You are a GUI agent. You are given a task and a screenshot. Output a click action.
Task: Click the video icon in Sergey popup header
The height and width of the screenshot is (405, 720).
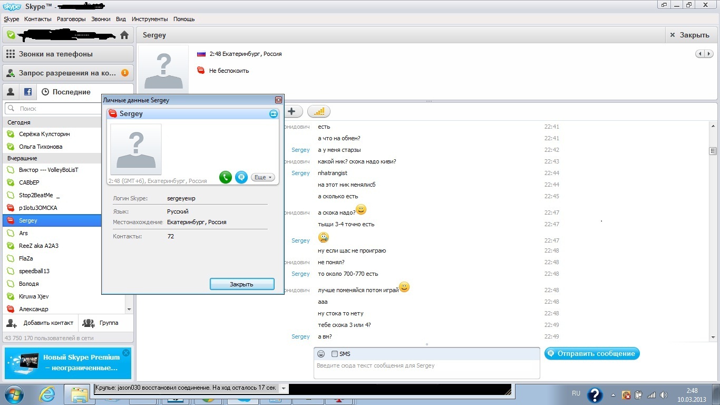[x=273, y=114]
